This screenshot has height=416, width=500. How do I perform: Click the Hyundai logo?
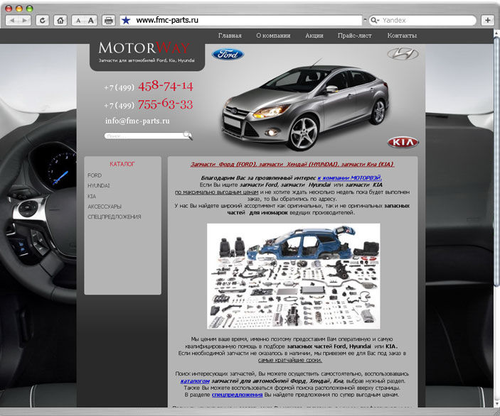point(403,54)
